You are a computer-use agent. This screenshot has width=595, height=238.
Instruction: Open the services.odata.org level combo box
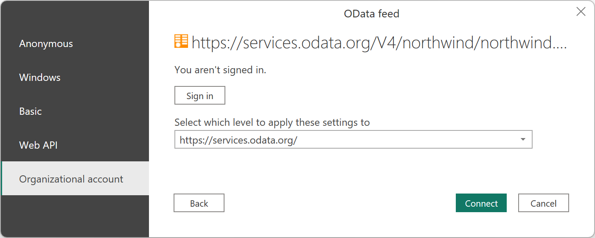click(353, 140)
